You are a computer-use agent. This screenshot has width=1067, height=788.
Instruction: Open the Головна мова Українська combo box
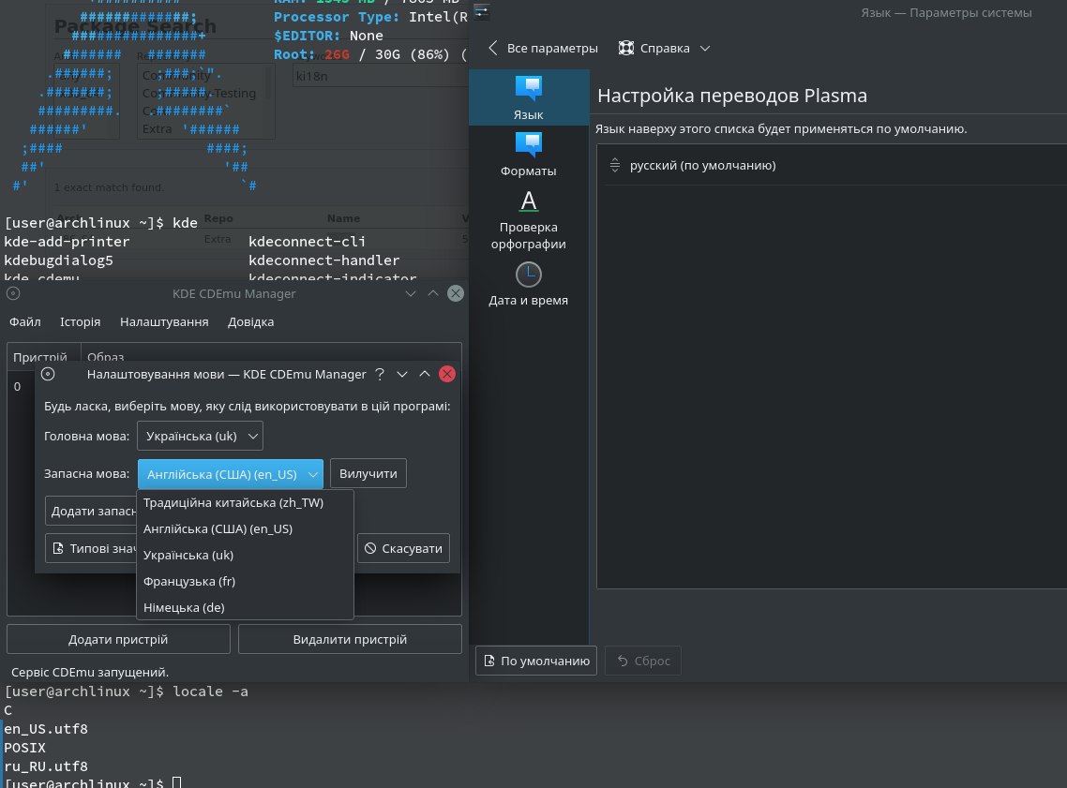[x=200, y=436]
